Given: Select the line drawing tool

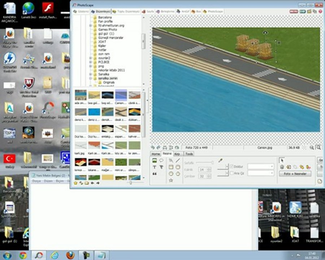Looking at the screenshot, I should click(178, 160).
